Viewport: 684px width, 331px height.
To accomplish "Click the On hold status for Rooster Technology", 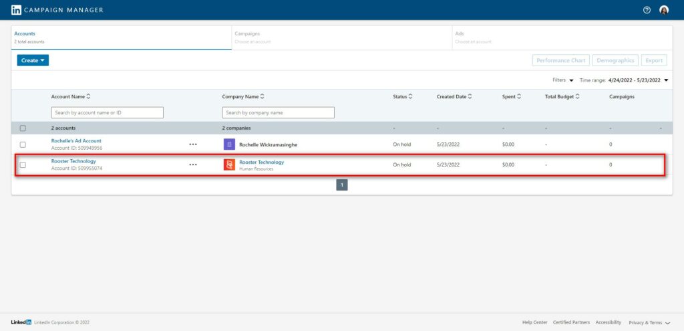I will coord(401,164).
